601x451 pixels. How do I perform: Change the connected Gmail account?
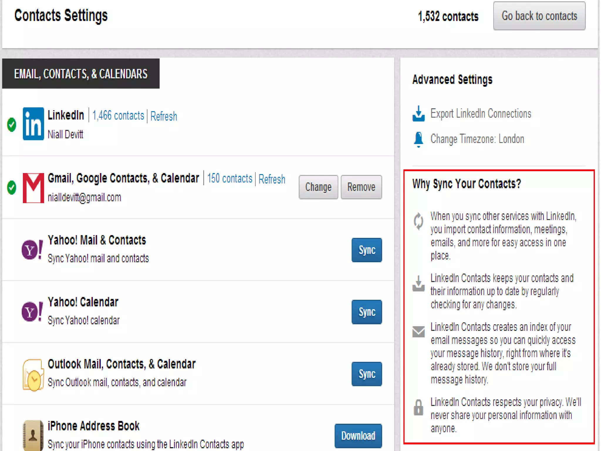[x=318, y=187]
